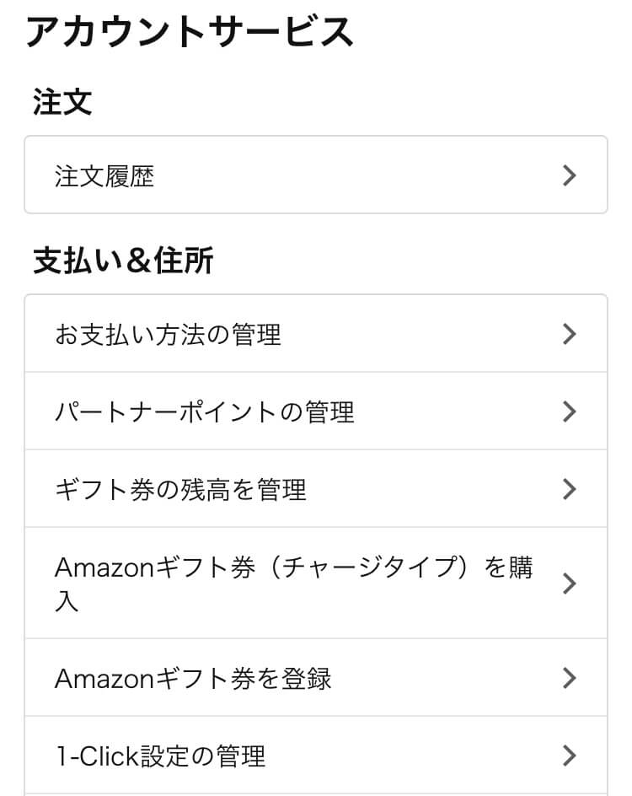
Task: Open Amazonギフト券(チャージタイプ)を購入 row
Action: [315, 584]
